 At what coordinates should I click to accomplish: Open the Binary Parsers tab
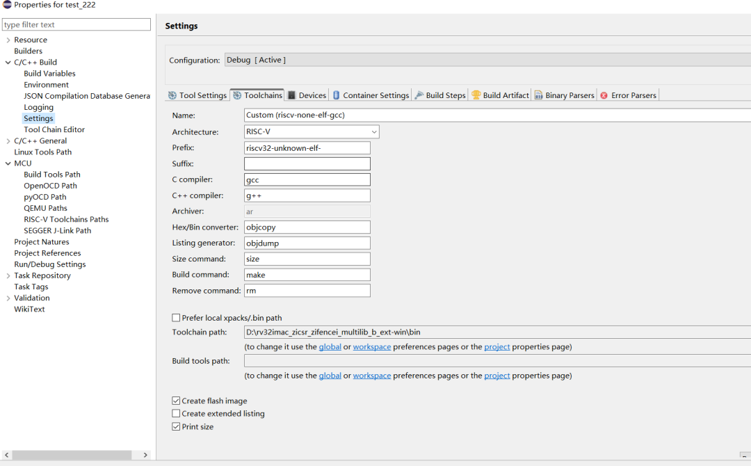coord(564,95)
